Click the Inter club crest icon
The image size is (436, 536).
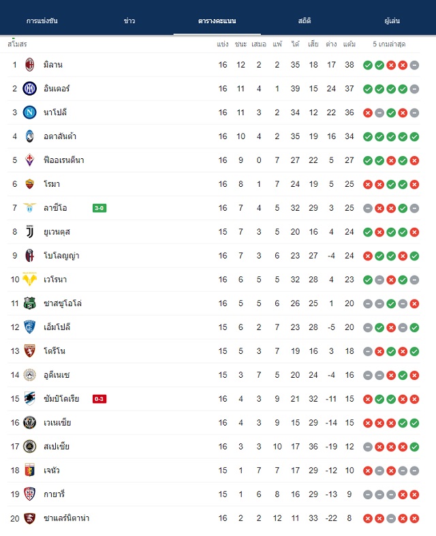tap(30, 89)
